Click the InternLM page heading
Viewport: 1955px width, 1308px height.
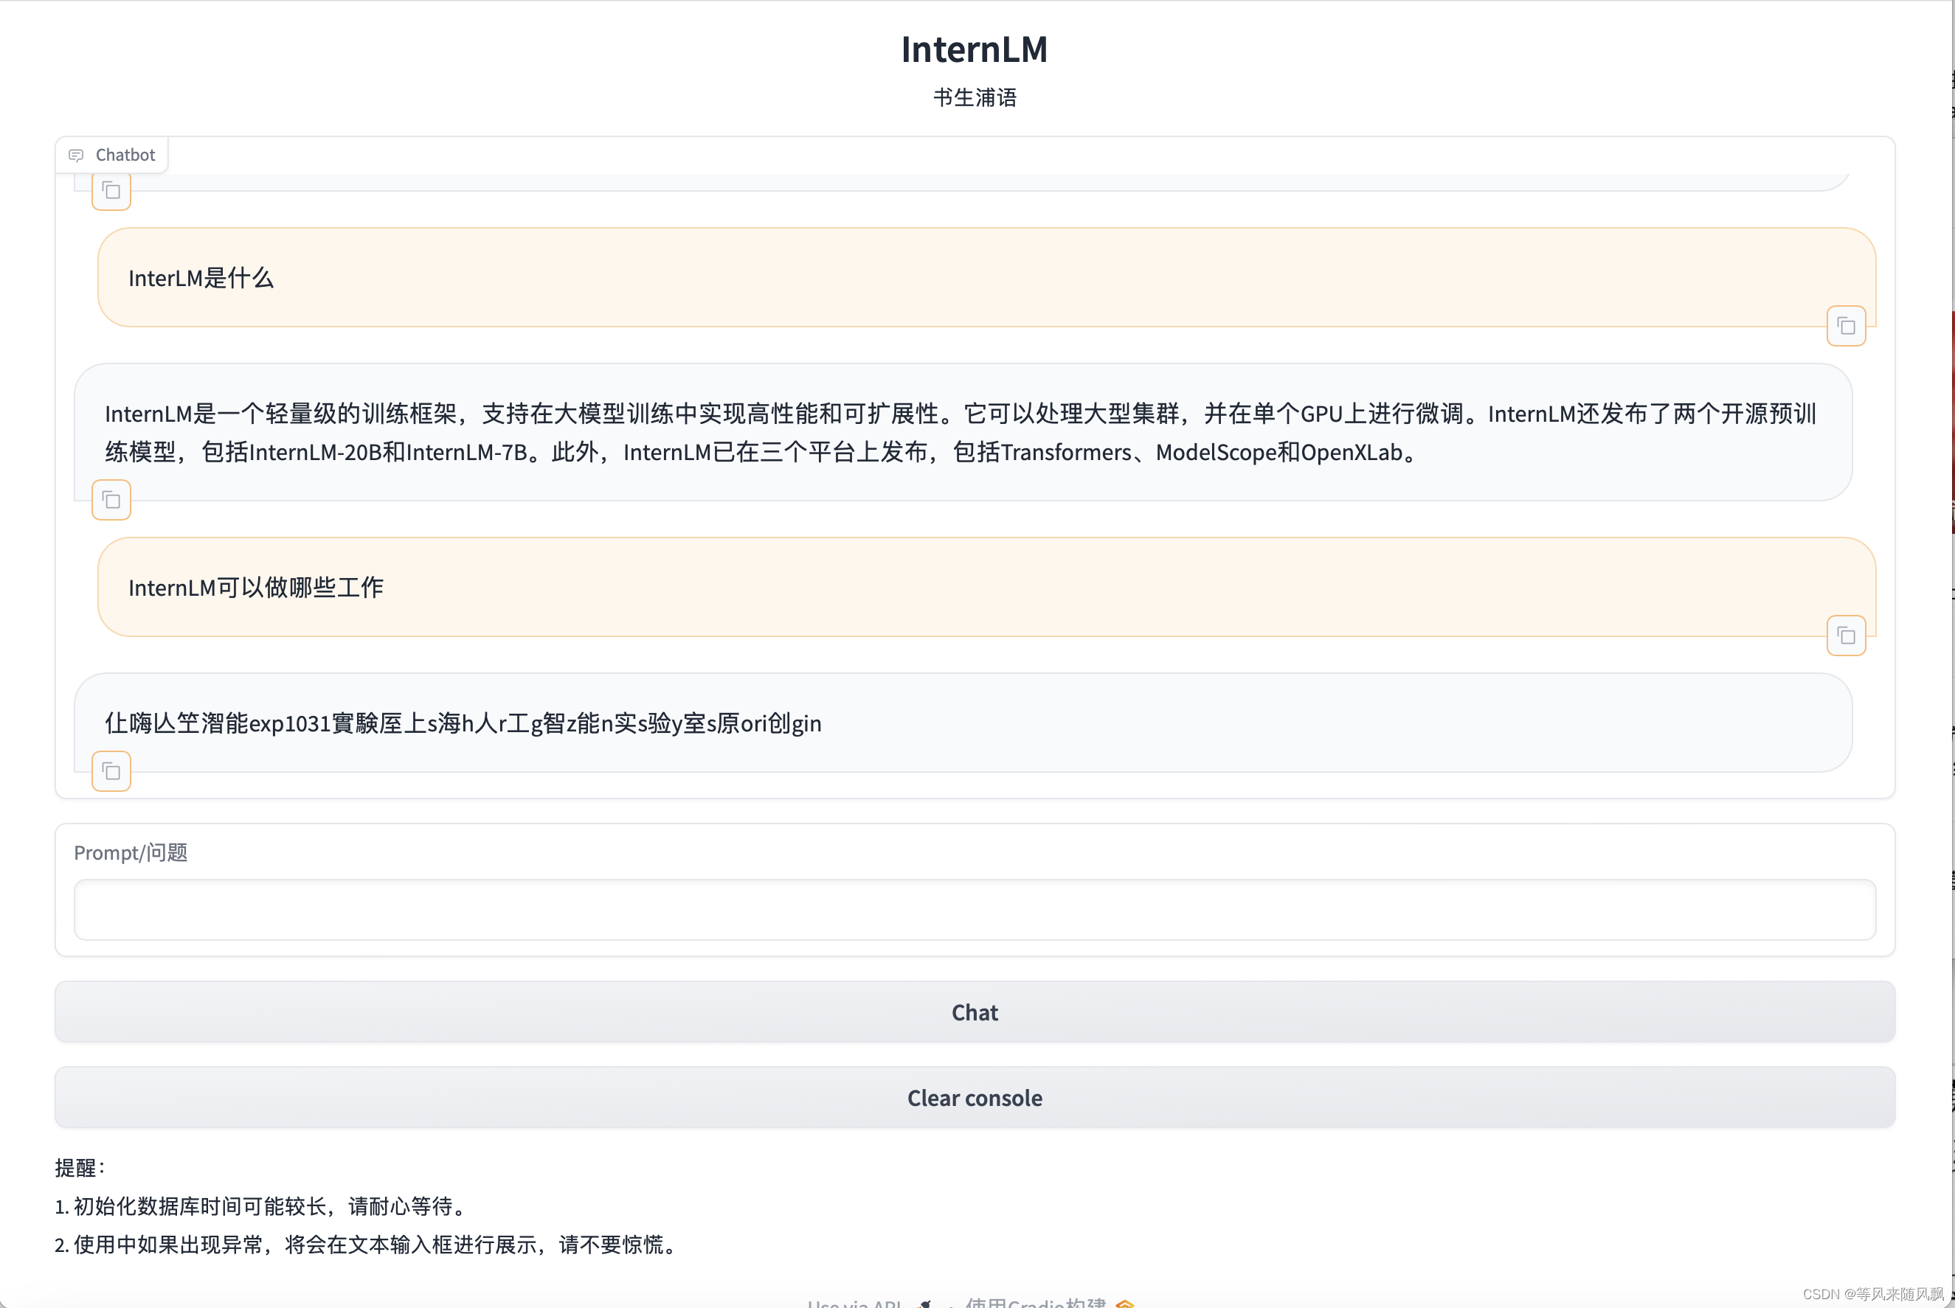pyautogui.click(x=975, y=49)
